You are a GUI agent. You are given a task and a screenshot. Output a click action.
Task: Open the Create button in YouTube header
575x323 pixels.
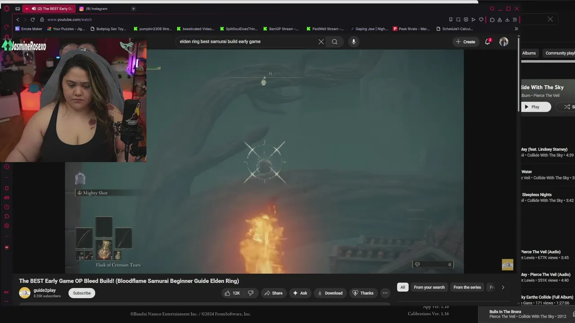[x=465, y=42]
